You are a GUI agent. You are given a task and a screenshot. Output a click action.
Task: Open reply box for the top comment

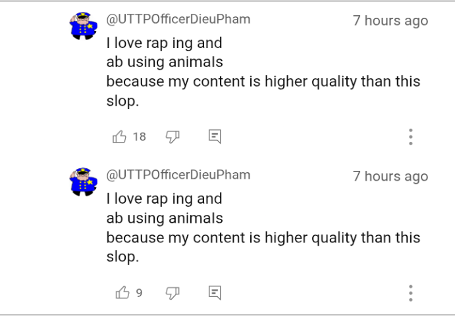pyautogui.click(x=215, y=137)
